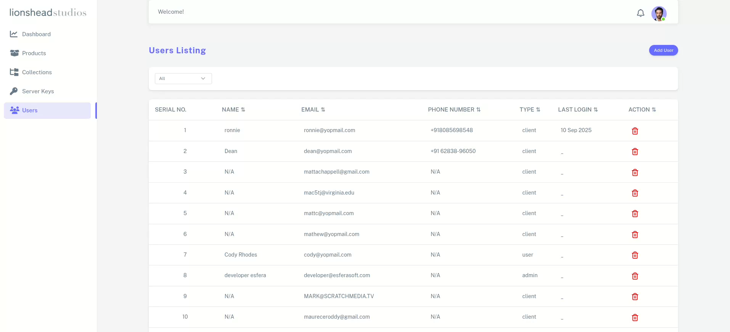Open the All user type filter dropdown

(183, 78)
